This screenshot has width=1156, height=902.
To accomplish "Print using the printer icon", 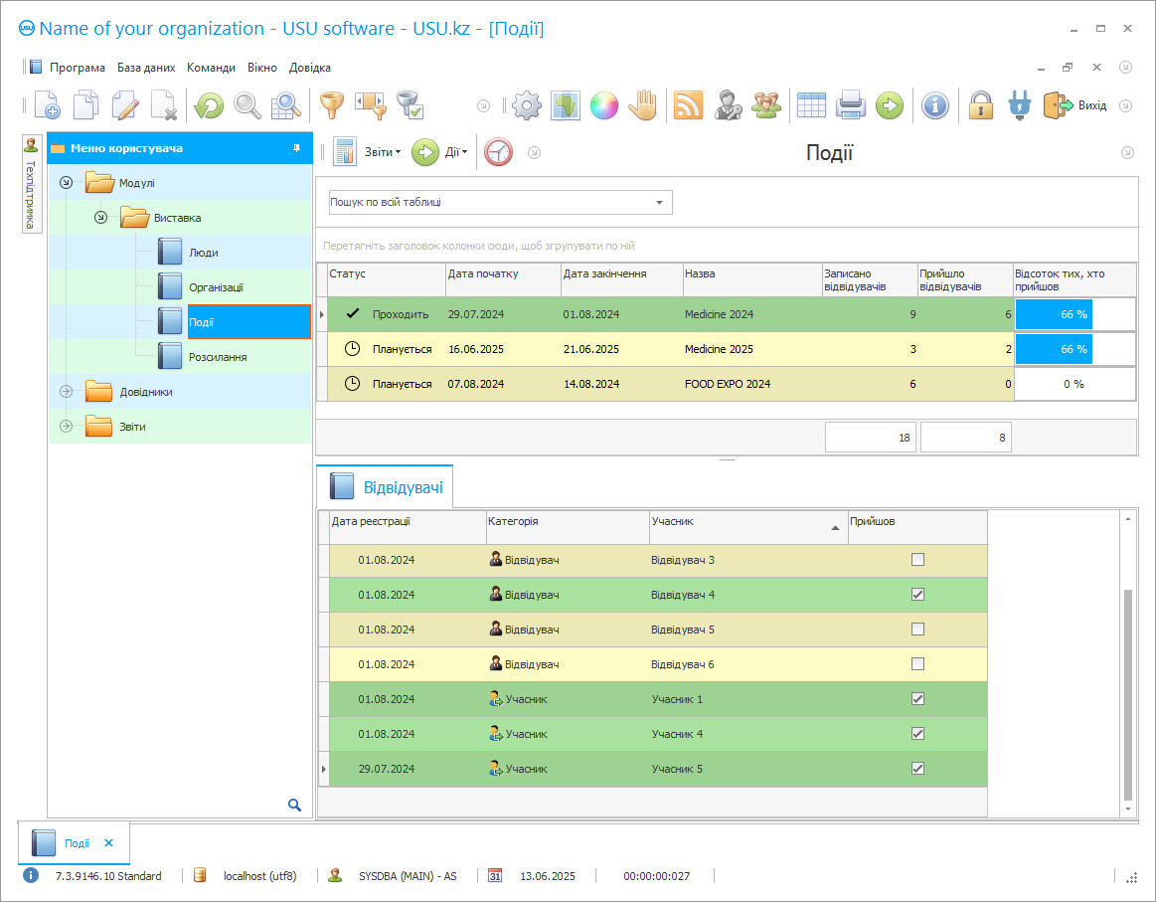I will [x=850, y=105].
